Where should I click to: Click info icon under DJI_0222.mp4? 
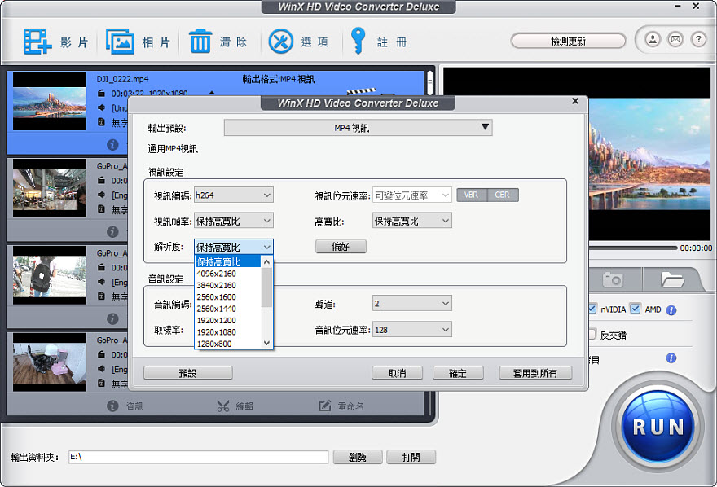[x=112, y=145]
